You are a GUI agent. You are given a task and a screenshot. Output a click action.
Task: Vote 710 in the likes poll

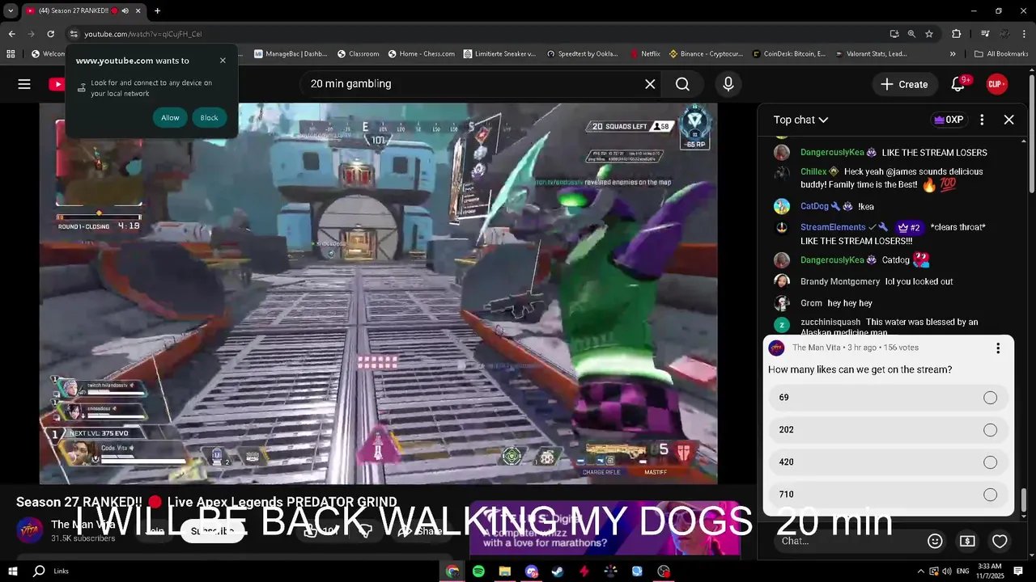[888, 495]
